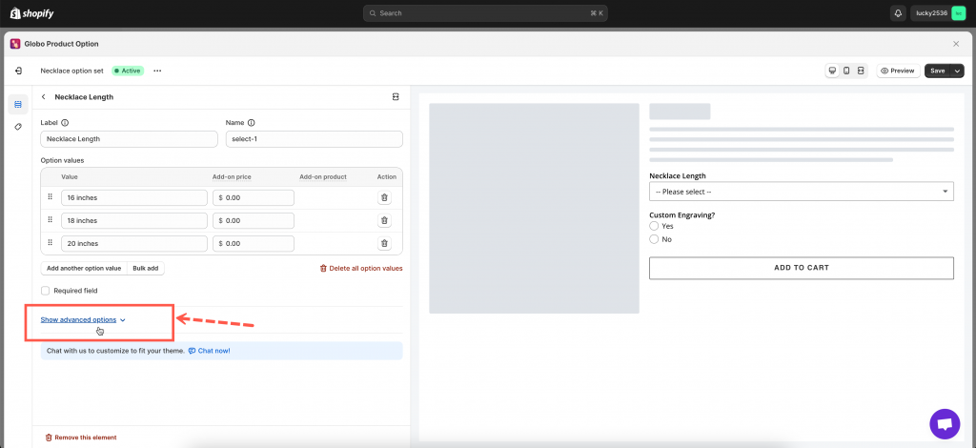
Task: Click the Preview button
Action: [x=897, y=71]
